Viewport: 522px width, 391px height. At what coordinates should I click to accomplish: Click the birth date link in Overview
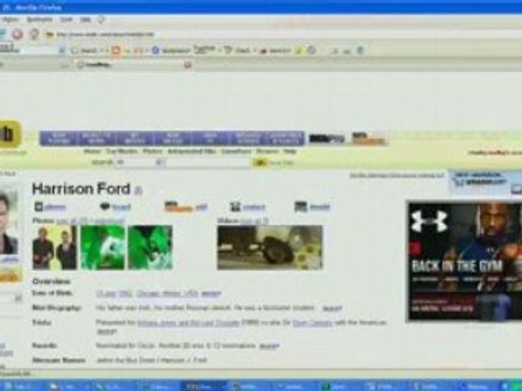point(114,294)
